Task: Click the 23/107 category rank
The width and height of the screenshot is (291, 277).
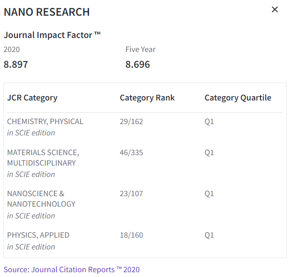Action: 131,194
